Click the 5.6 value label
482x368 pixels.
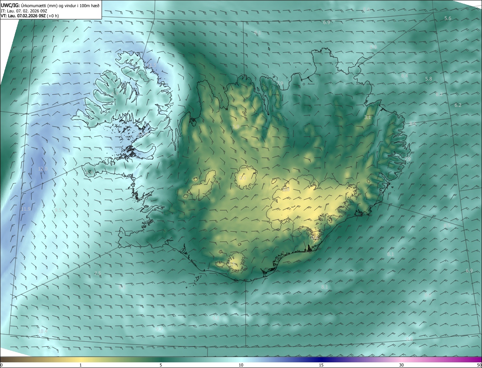pyautogui.click(x=448, y=18)
